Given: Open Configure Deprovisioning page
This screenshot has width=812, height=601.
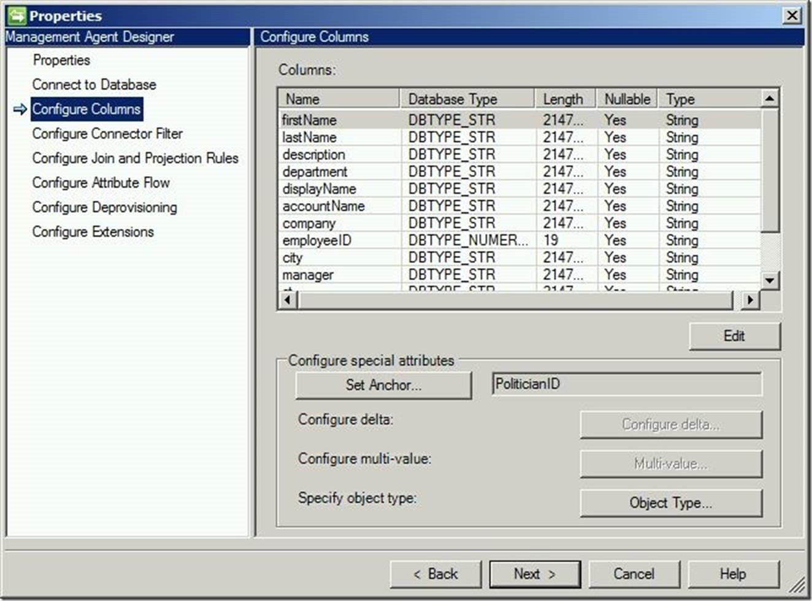Looking at the screenshot, I should click(x=104, y=207).
